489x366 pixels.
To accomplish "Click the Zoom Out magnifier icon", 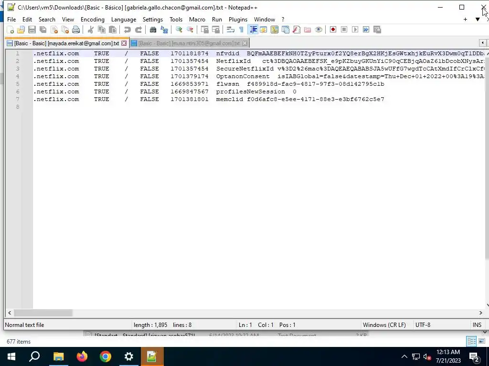I will click(190, 30).
